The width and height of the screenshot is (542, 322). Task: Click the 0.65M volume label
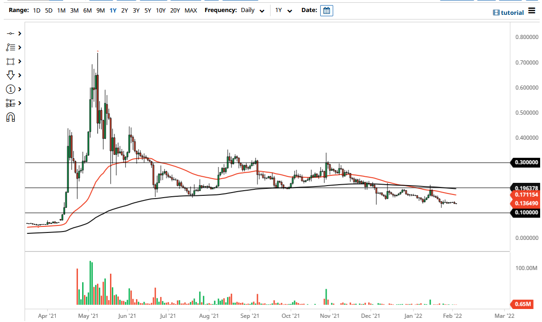522,304
